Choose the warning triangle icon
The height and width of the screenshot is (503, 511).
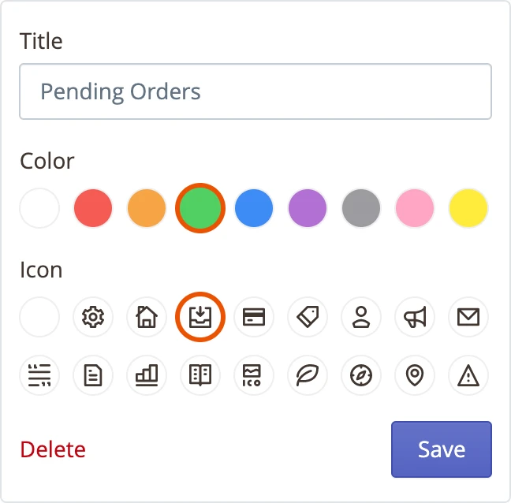[x=468, y=375]
